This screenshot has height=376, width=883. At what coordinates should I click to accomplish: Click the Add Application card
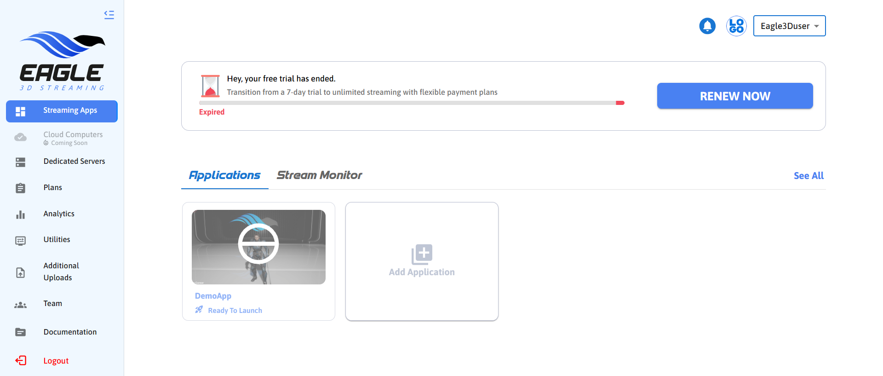pos(422,261)
